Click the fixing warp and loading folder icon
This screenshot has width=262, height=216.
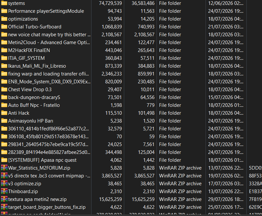4,74
